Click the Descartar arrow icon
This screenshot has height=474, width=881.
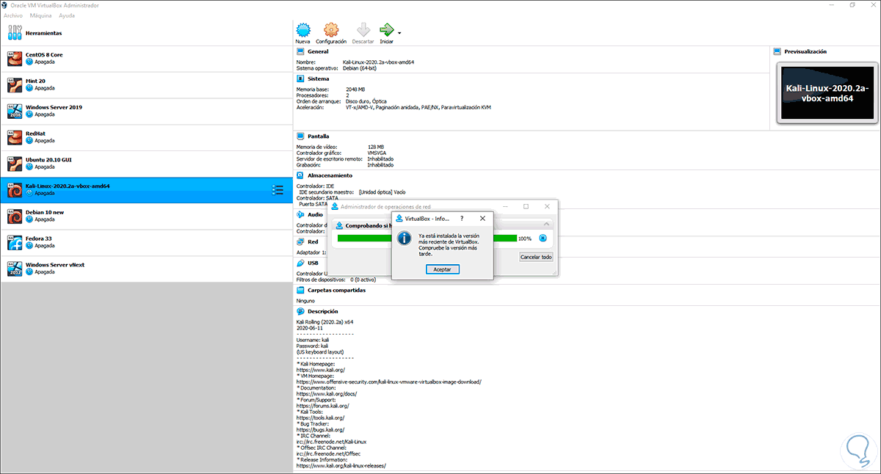[363, 32]
